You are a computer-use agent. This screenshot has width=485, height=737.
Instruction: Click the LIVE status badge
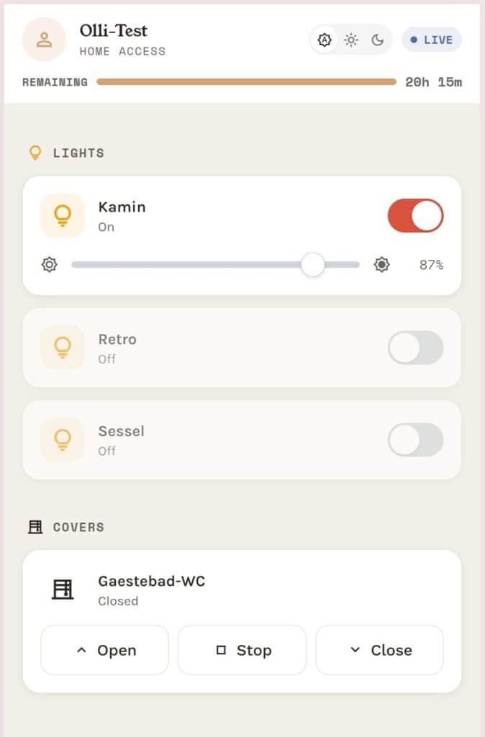(x=431, y=40)
